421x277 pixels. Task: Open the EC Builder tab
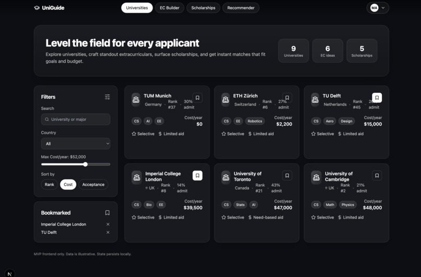click(x=169, y=8)
